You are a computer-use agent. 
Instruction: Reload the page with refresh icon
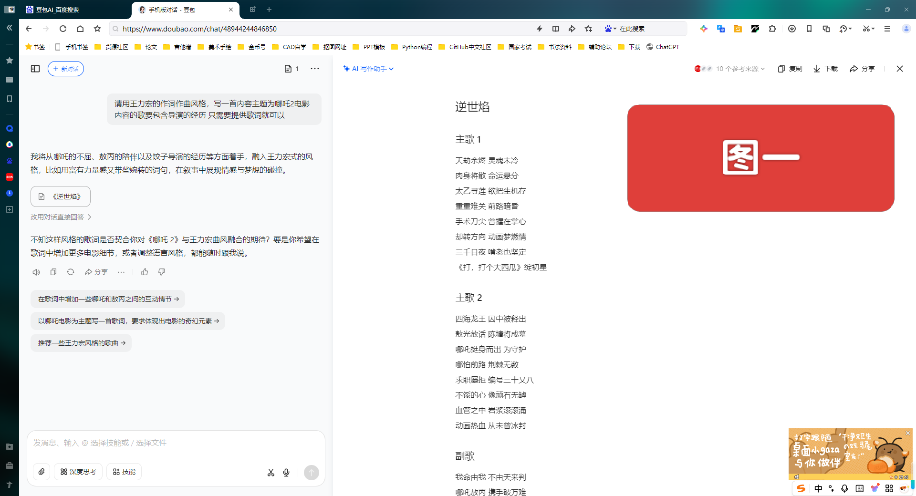coord(63,29)
